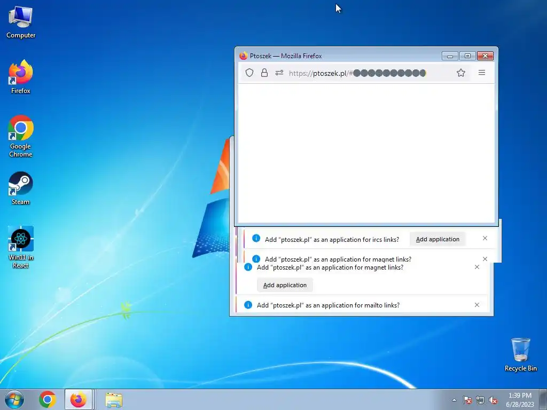Click the ptoszek.pl address bar URL
The height and width of the screenshot is (410, 547).
[357, 73]
